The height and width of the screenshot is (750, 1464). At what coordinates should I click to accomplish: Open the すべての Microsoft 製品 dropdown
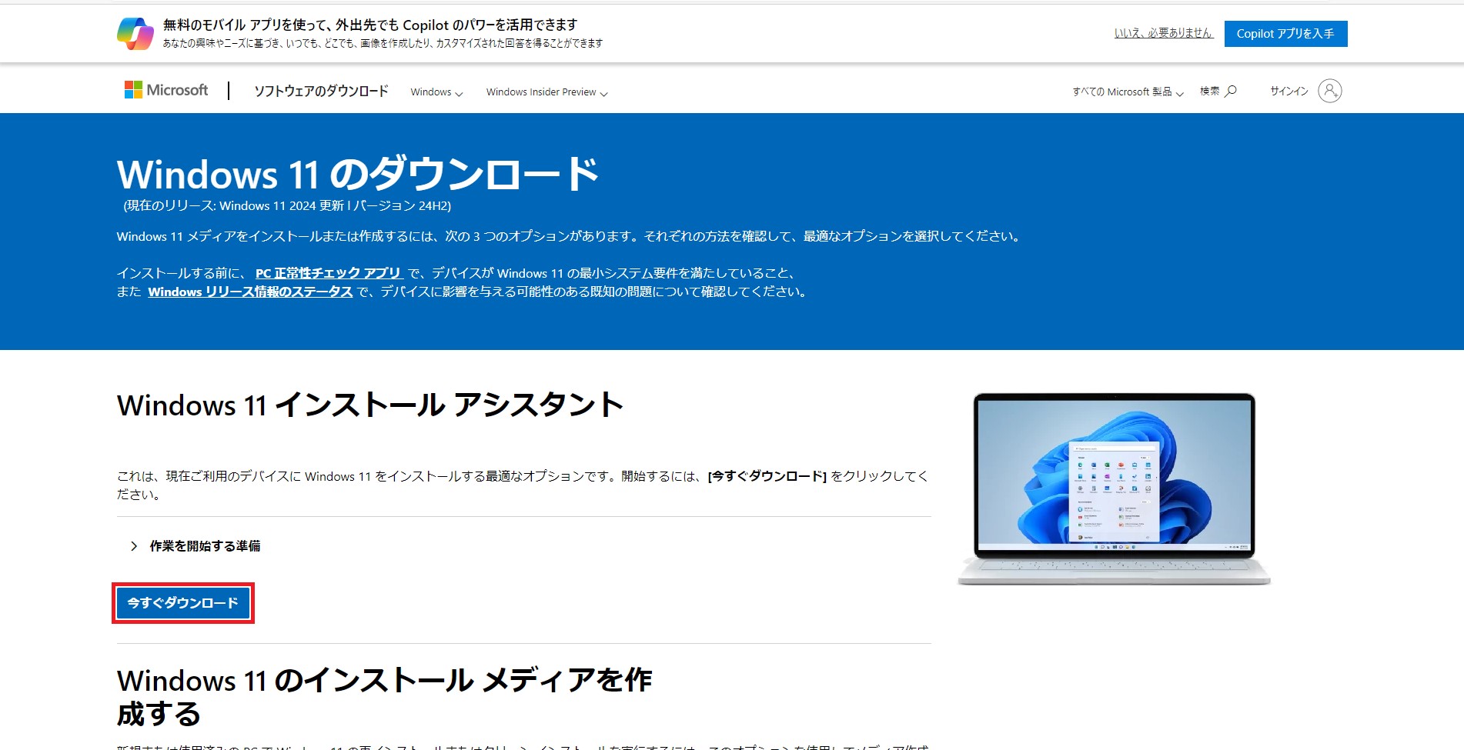point(1128,92)
